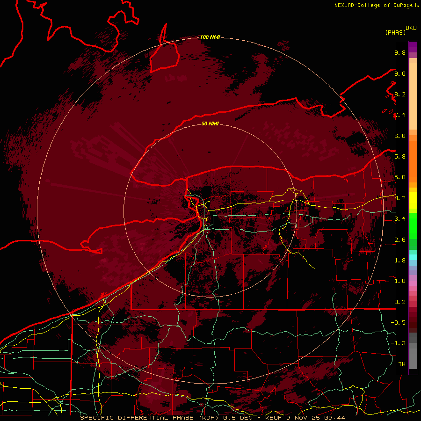Click the KBUF station identifier in caption
Screen dimensions: 421x421
click(x=274, y=418)
